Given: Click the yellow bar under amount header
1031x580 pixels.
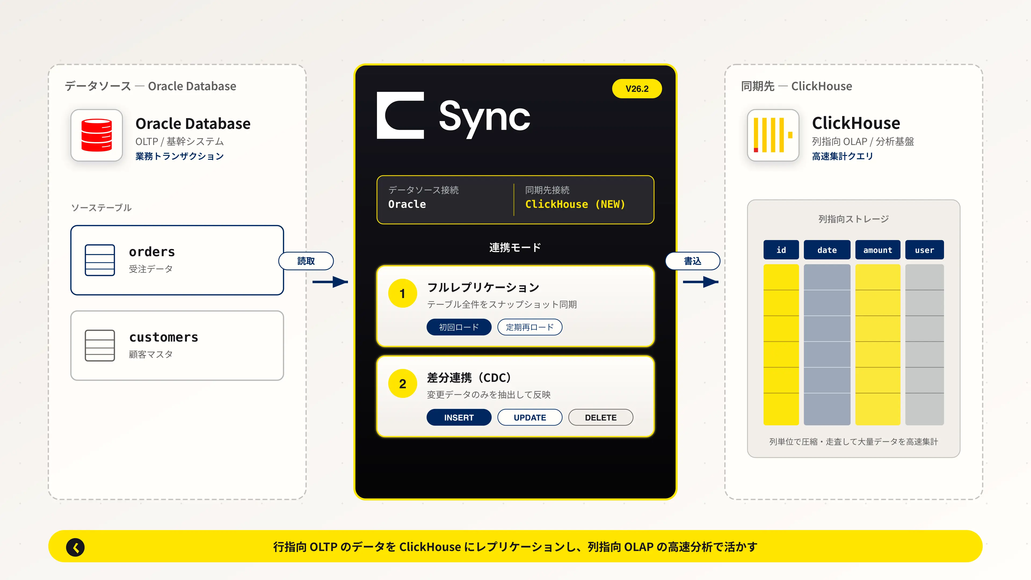Looking at the screenshot, I should 878,345.
